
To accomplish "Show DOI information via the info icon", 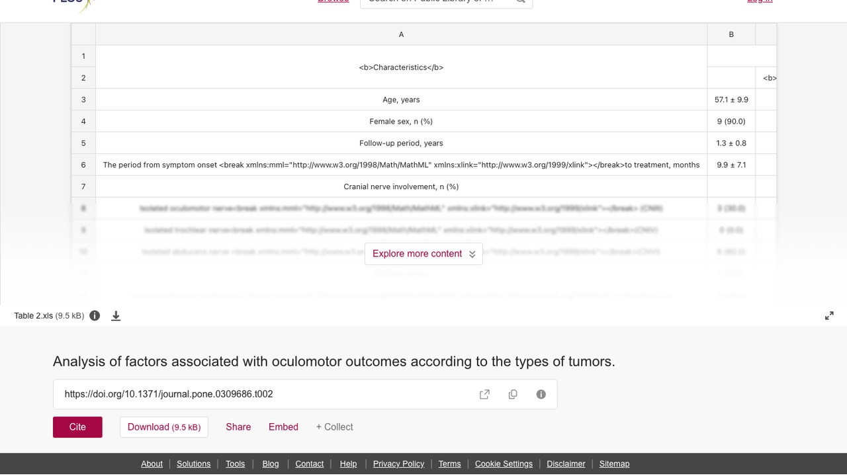I will click(541, 394).
